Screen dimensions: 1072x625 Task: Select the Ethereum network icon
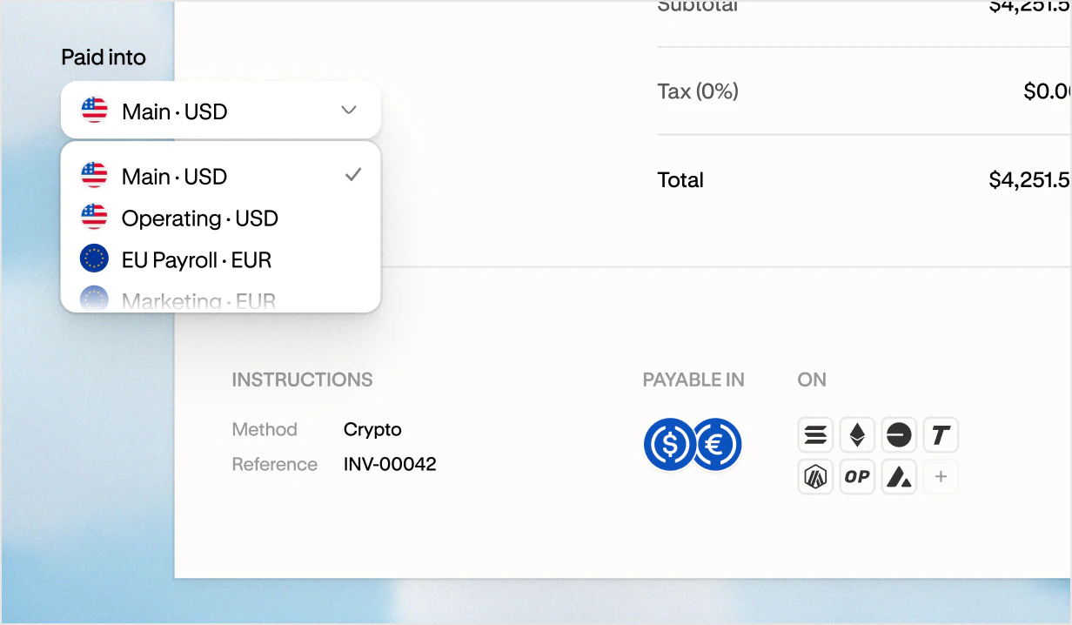(x=857, y=434)
